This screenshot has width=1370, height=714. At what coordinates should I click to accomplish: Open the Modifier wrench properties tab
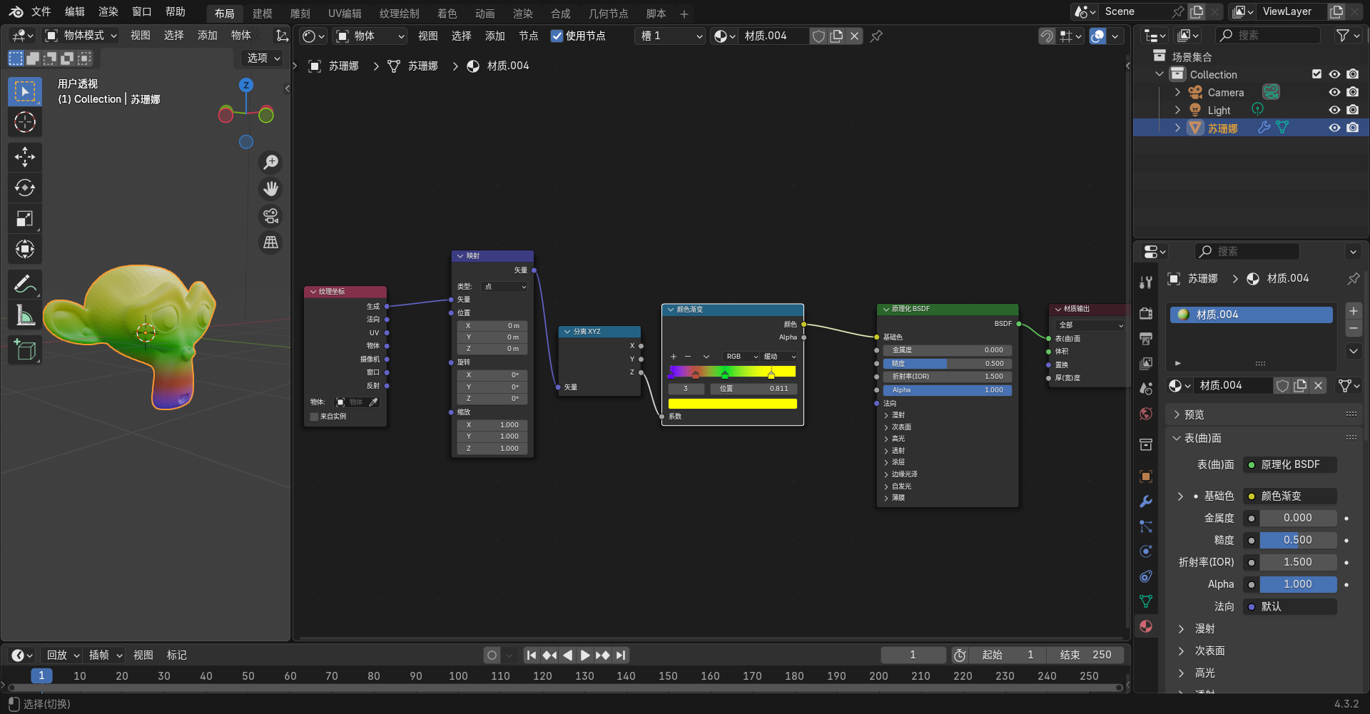(x=1146, y=501)
